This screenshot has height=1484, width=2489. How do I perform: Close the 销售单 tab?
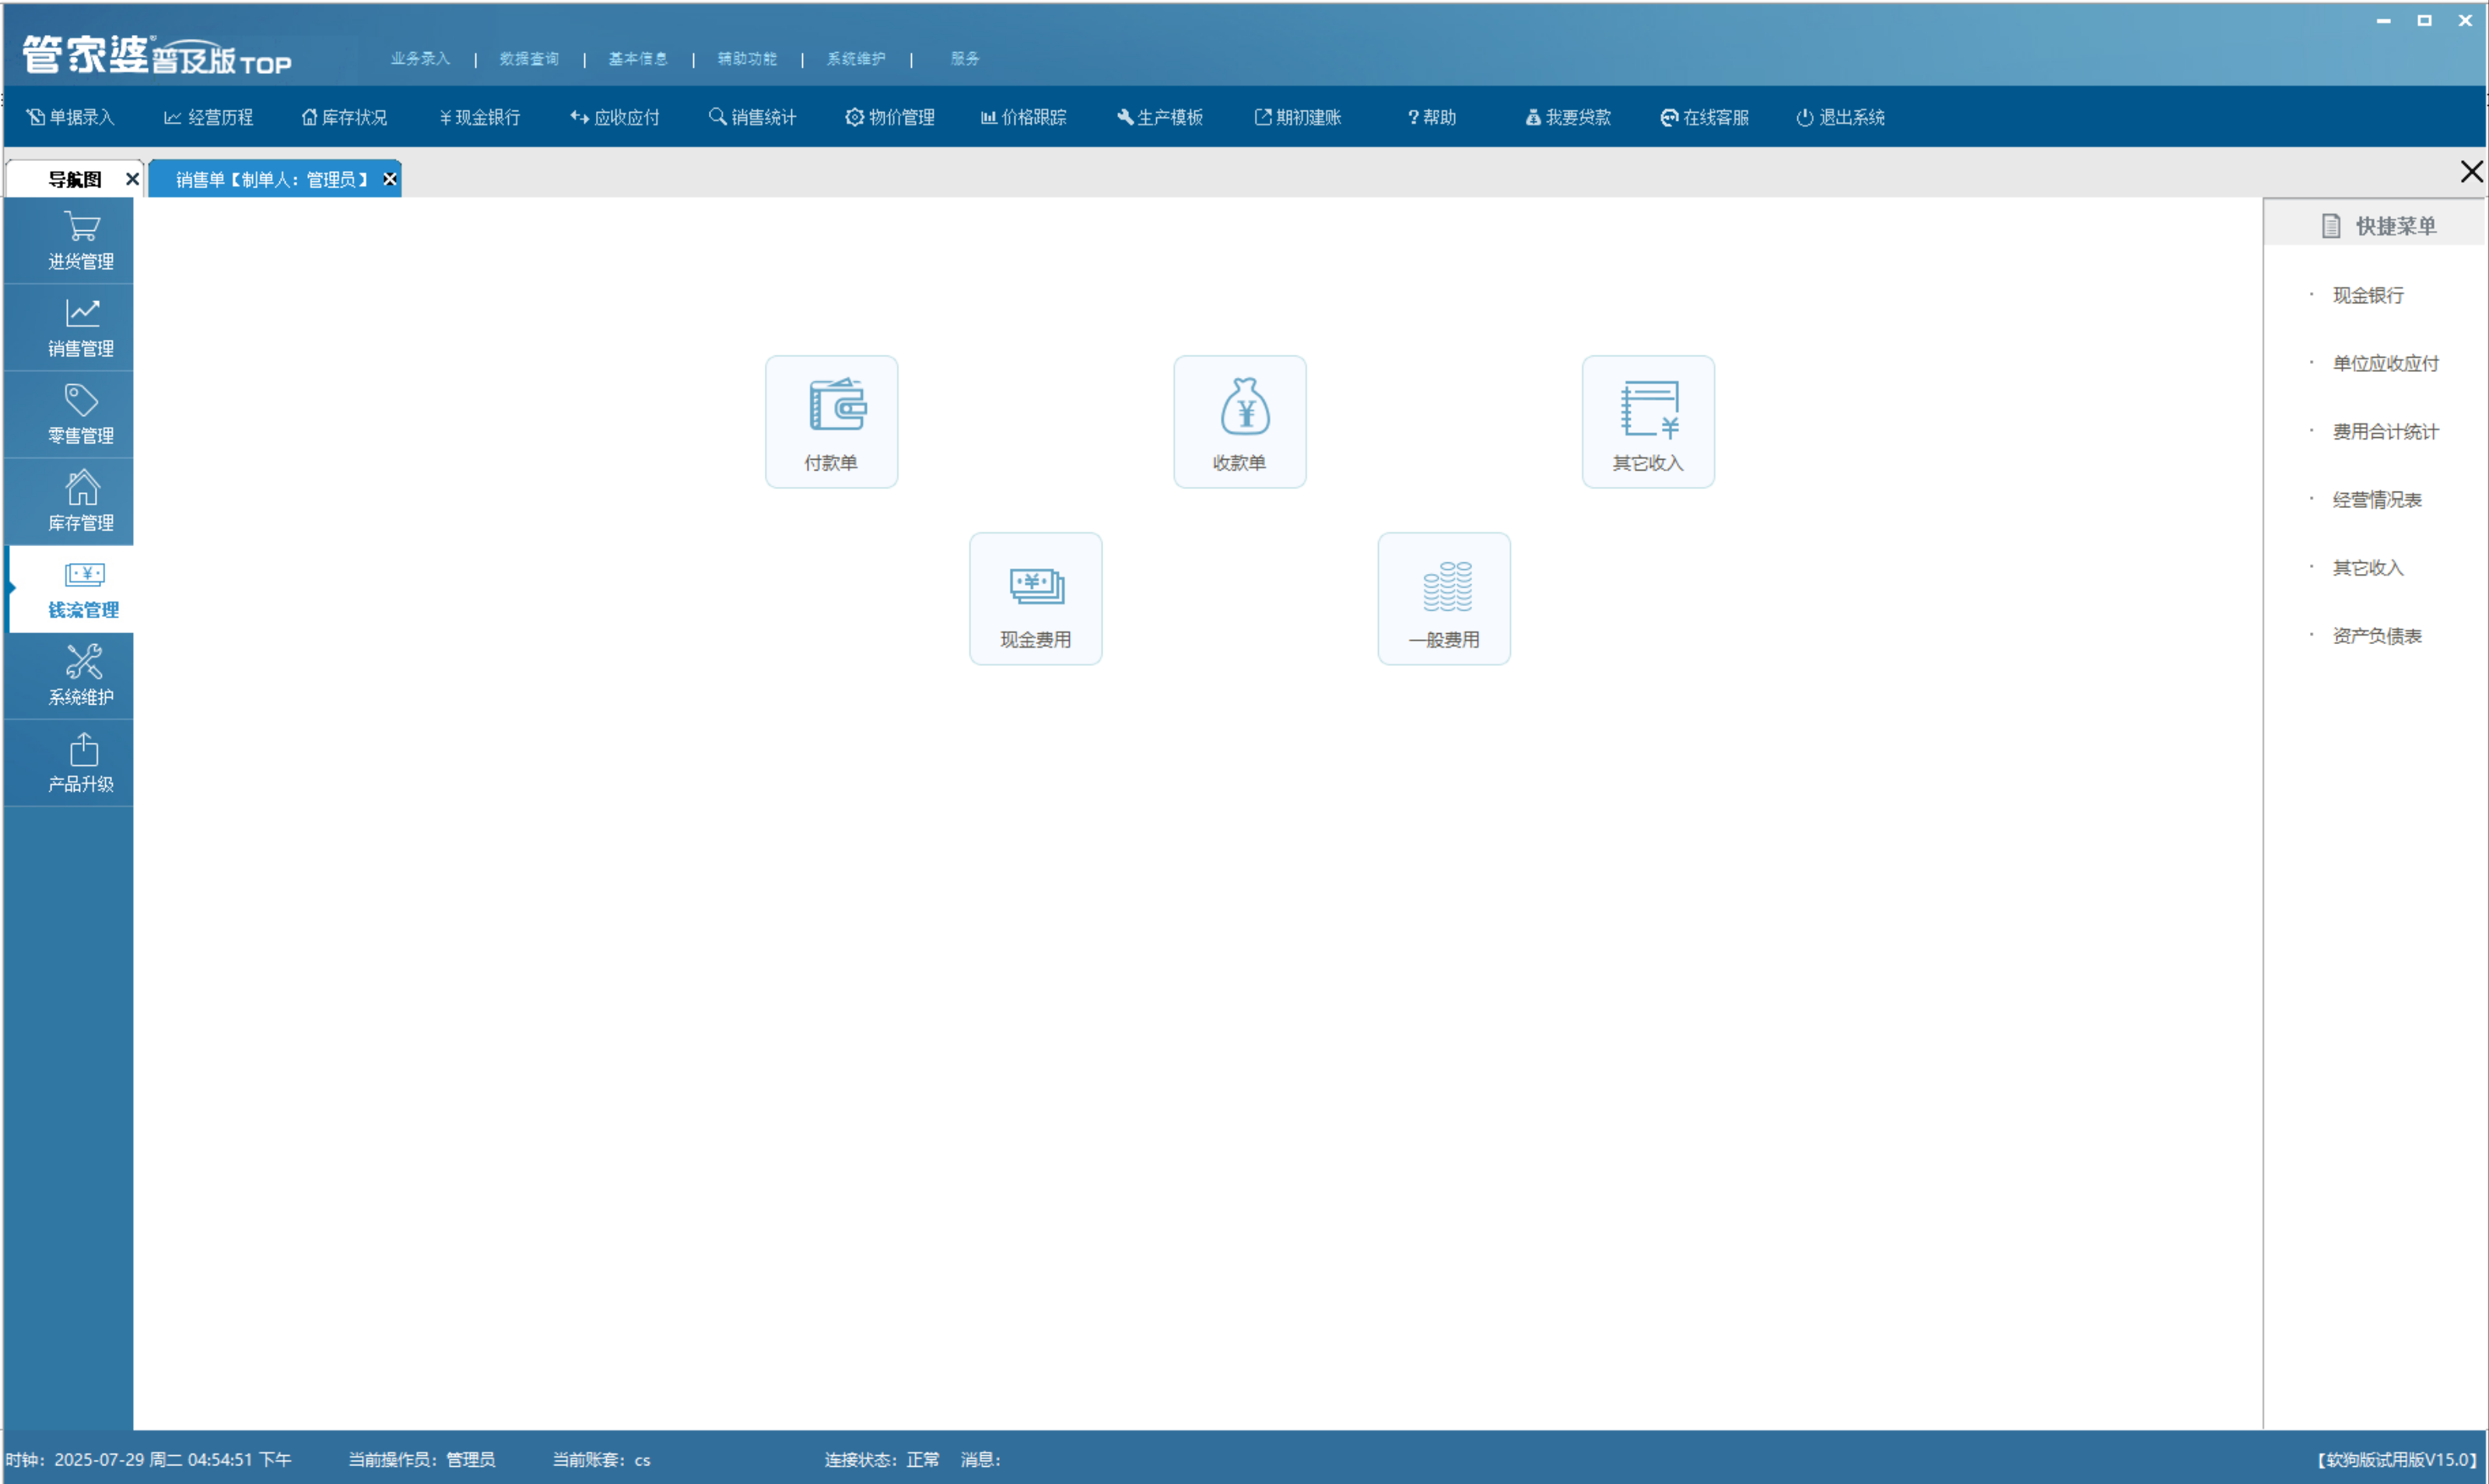(x=390, y=179)
